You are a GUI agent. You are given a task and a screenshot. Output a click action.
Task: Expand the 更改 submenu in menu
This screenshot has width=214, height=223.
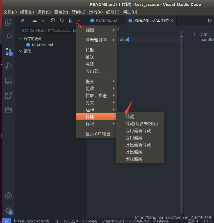pos(96,89)
